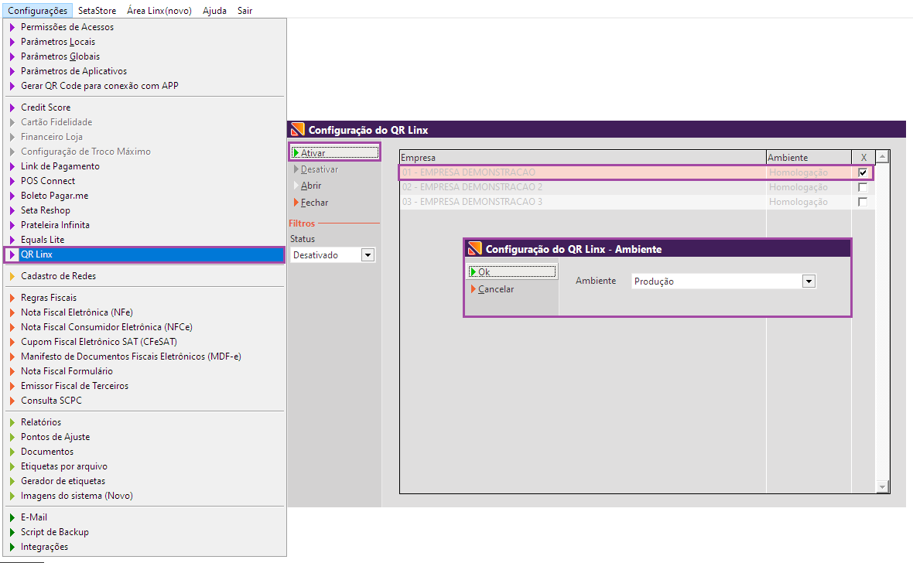Click the Sair menu item
The image size is (913, 563).
(244, 11)
